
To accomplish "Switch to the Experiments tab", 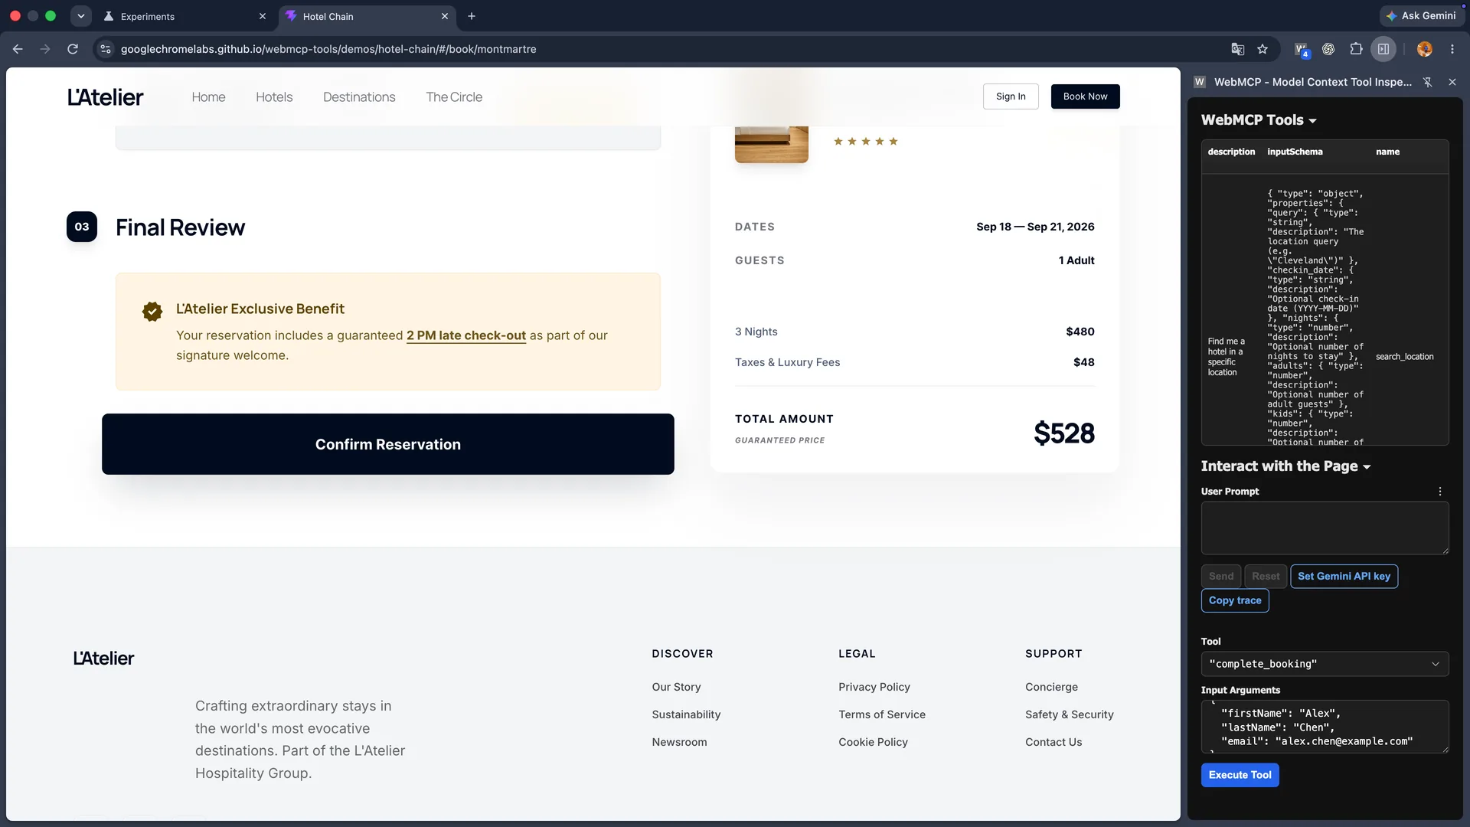I will (x=187, y=16).
